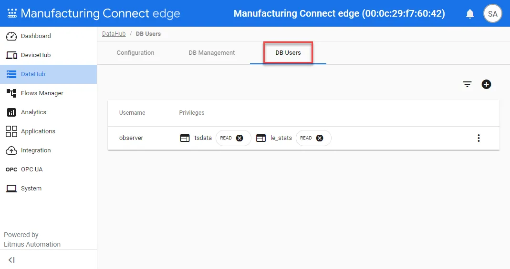
Task: Remove READ privilege on tsdata
Action: pos(239,138)
